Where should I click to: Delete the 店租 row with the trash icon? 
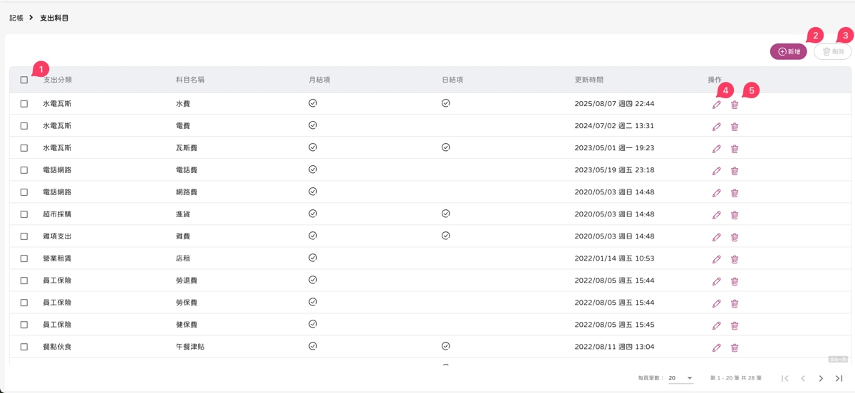pyautogui.click(x=735, y=259)
